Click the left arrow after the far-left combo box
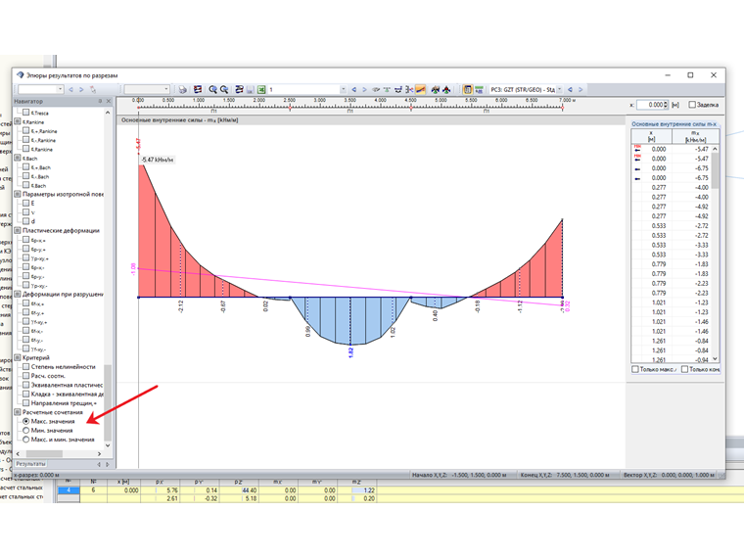The width and height of the screenshot is (744, 558). (71, 89)
